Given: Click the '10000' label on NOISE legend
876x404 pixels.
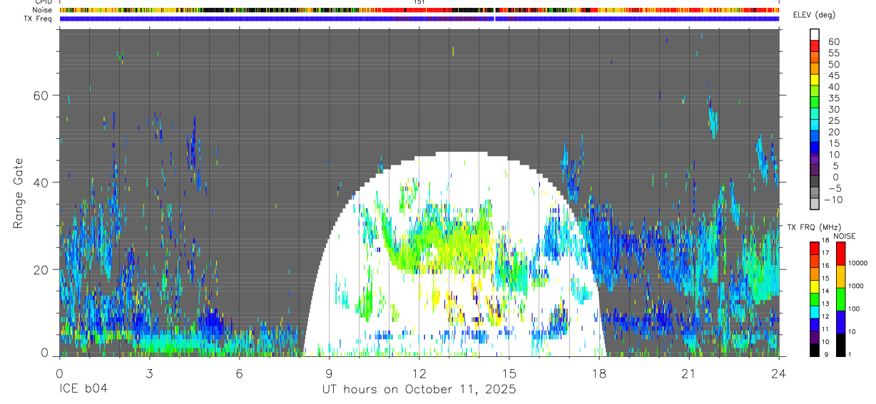Looking at the screenshot, I should (x=857, y=263).
